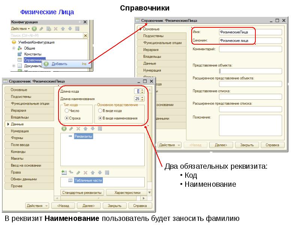Click the Табличные части table icon
300x225 pixels.
click(70, 180)
